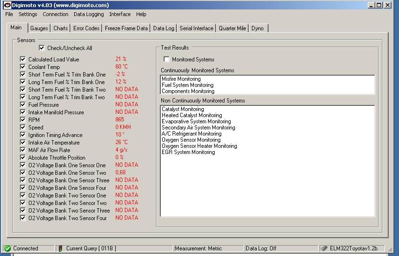Open the File menu
The height and width of the screenshot is (256, 399).
pos(9,14)
